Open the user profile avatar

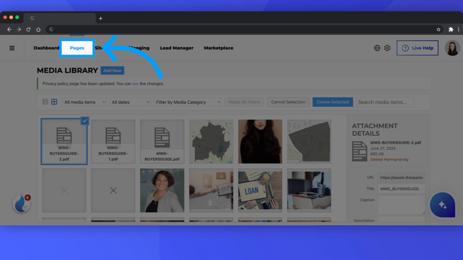click(452, 48)
